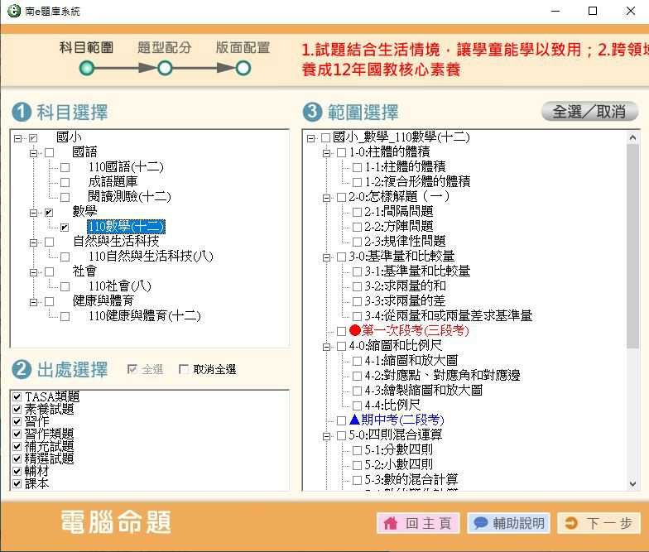Viewport: 649px width, 552px height.
Task: Select 1-2:複合形體的體積 row
Action: 417,181
